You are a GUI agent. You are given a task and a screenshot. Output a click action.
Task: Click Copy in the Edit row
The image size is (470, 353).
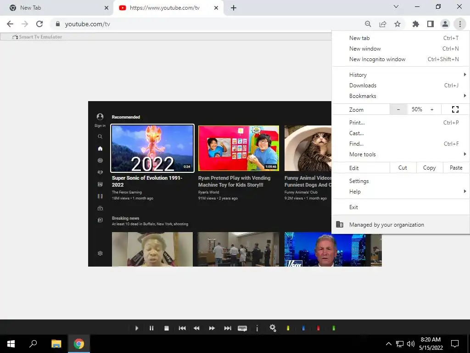[x=430, y=168]
